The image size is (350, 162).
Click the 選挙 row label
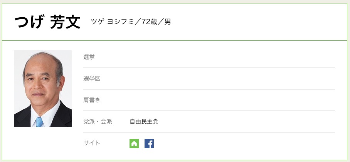point(89,57)
